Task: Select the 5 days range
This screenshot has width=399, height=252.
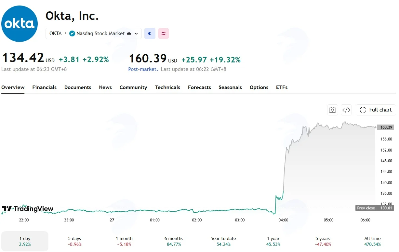Action: 74,241
